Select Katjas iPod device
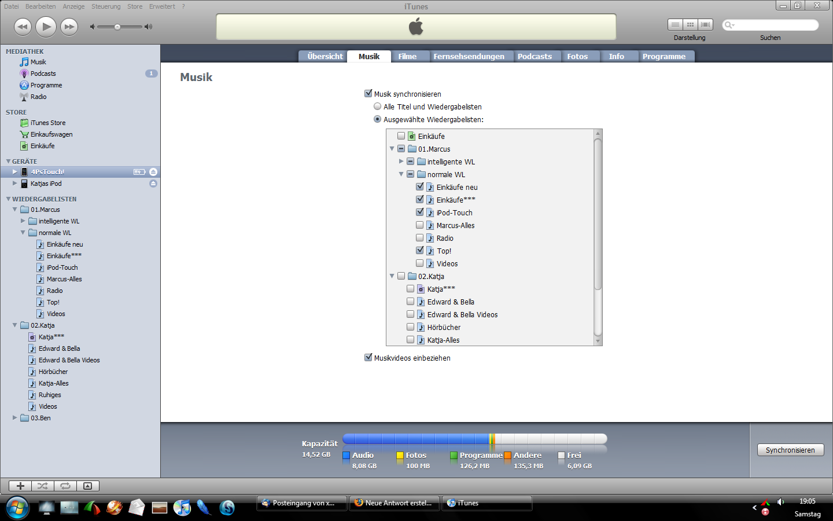Image resolution: width=833 pixels, height=521 pixels. pyautogui.click(x=46, y=184)
